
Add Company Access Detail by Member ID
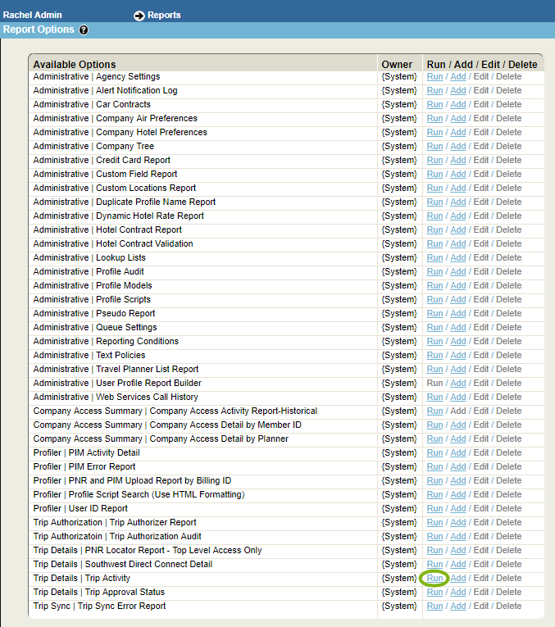(x=458, y=425)
